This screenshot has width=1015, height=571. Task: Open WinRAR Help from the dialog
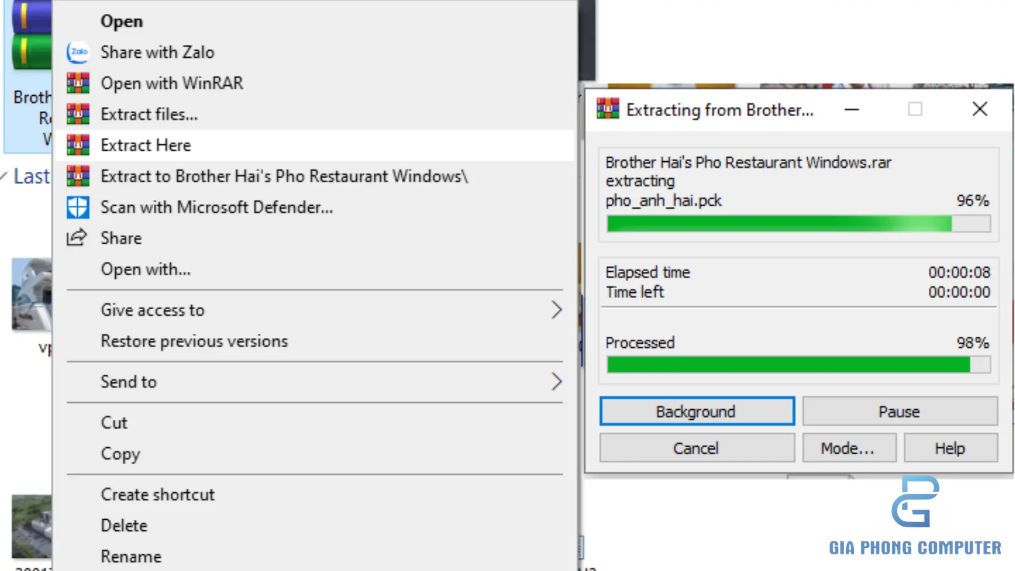[950, 448]
